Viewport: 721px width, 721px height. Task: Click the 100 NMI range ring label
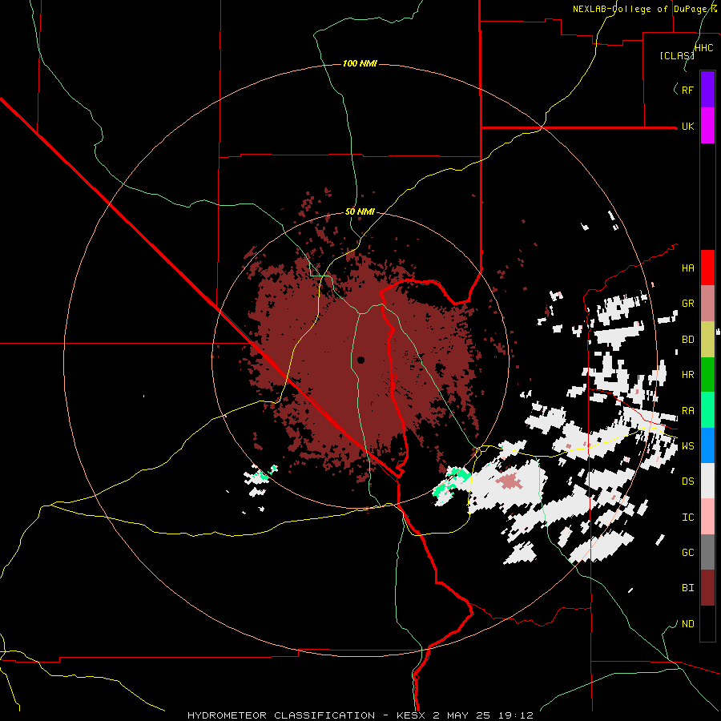(360, 63)
